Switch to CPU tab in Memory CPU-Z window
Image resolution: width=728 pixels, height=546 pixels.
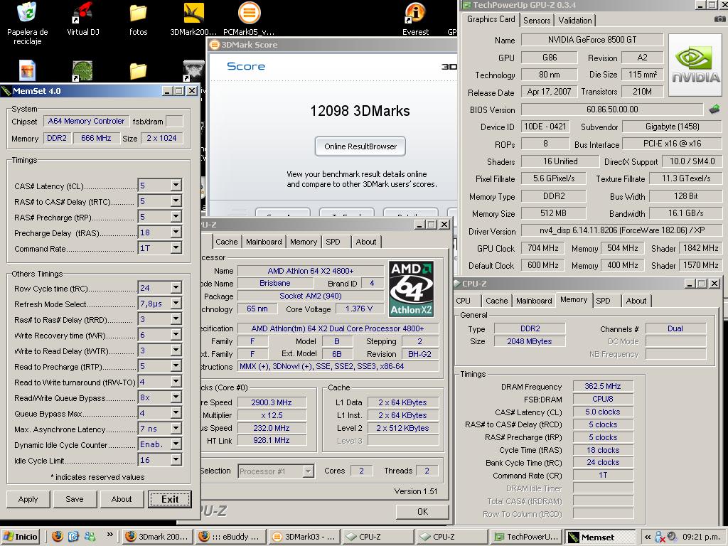point(463,301)
